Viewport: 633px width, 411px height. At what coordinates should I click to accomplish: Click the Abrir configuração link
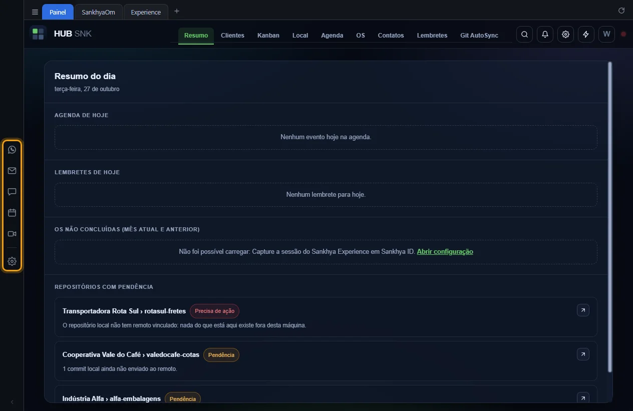[445, 251]
